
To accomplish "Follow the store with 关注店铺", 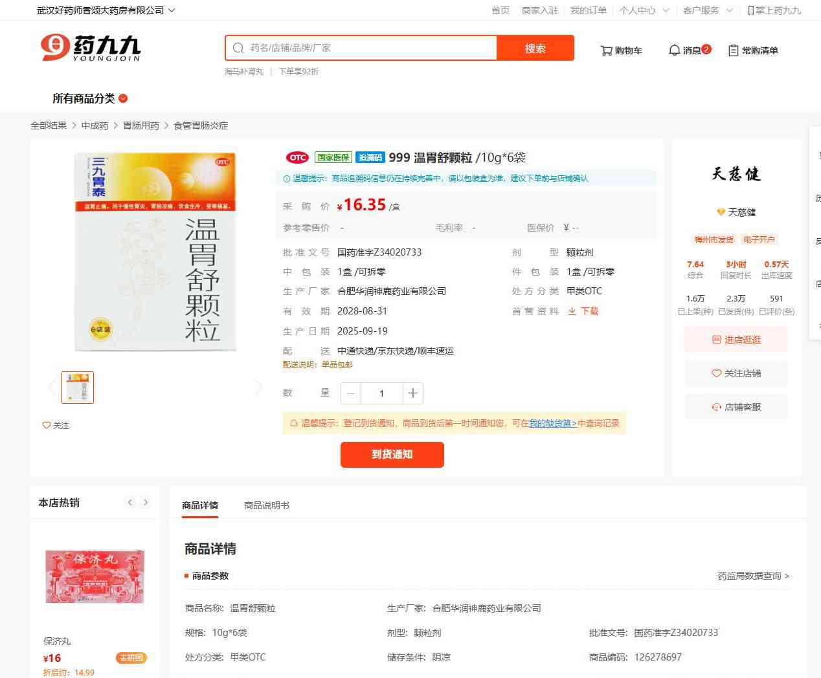I will [736, 373].
